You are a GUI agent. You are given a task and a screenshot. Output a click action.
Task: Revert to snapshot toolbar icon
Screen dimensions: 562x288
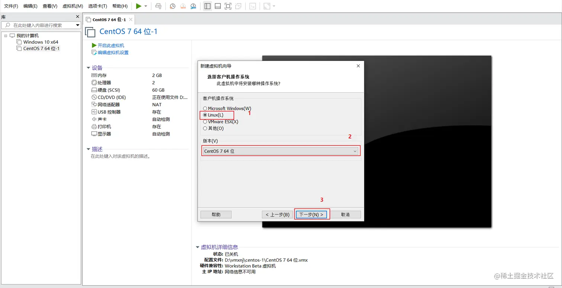[x=183, y=6]
